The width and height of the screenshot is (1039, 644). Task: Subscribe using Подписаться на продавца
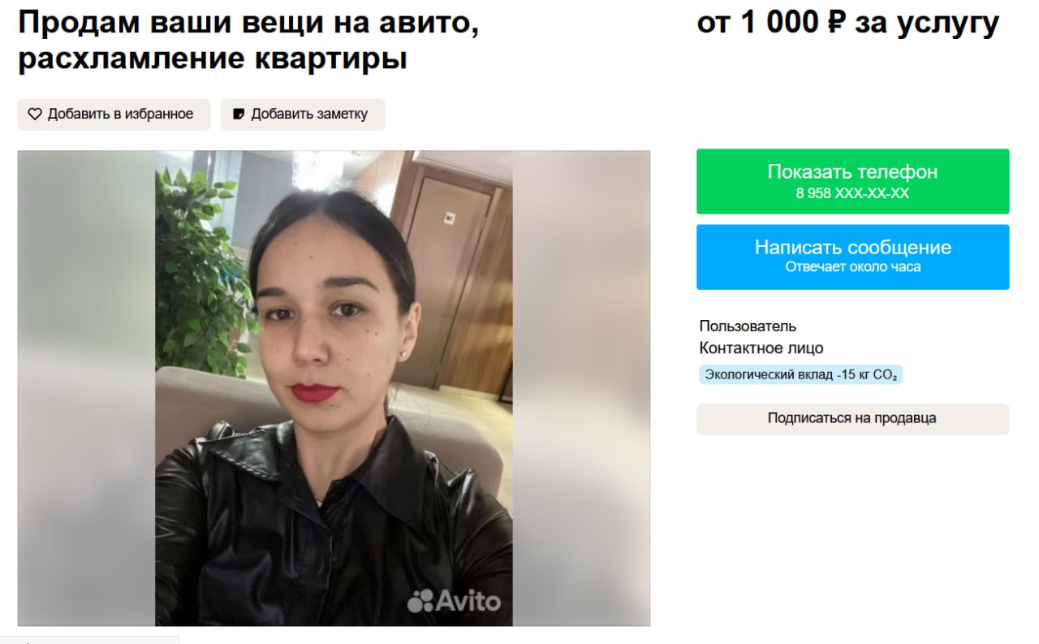tap(852, 419)
